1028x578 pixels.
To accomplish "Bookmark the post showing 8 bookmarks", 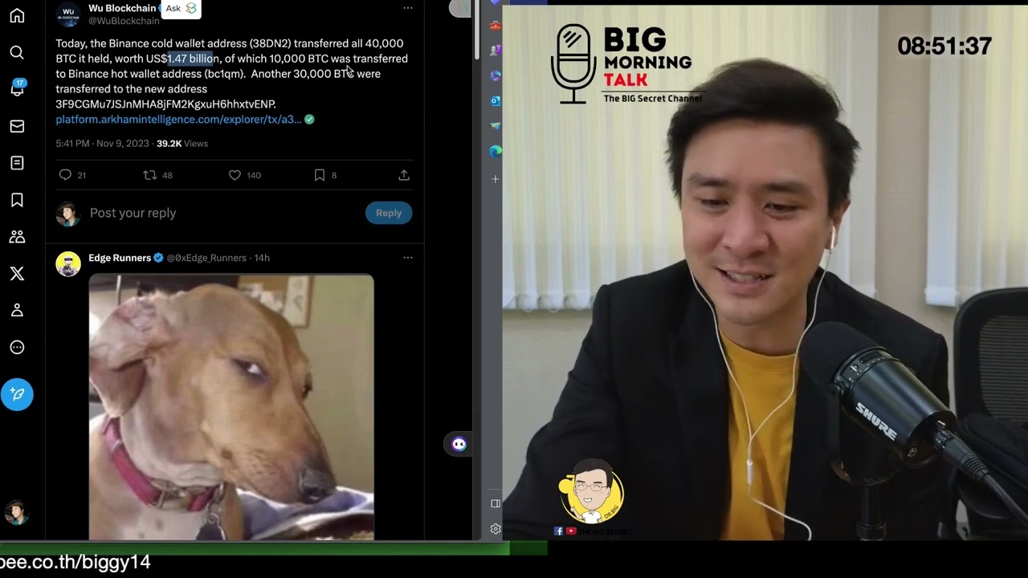I will (x=324, y=175).
